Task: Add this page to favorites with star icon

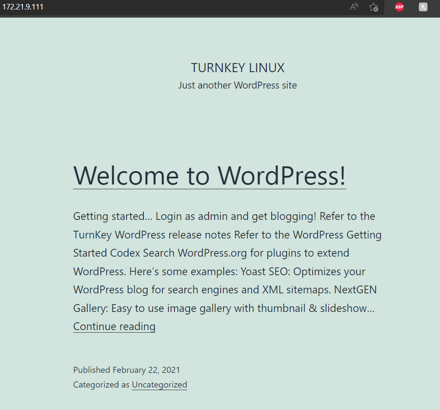Action: (374, 7)
